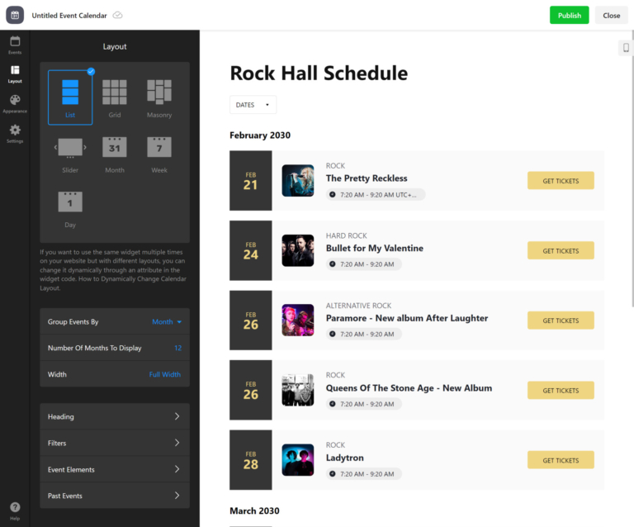This screenshot has width=634, height=527.
Task: Select the Slider layout icon
Action: click(x=70, y=148)
